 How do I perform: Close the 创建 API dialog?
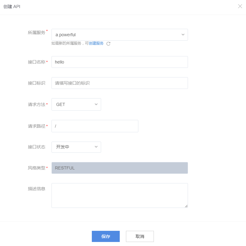240,6
